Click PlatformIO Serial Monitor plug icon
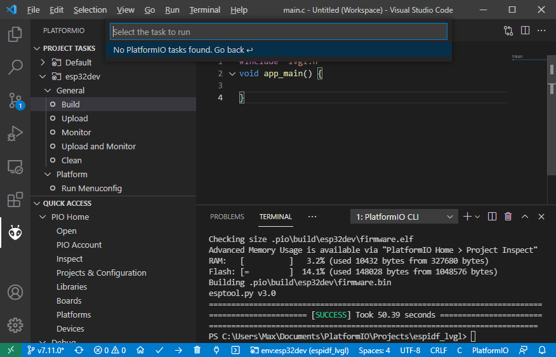This screenshot has height=357, width=556. [x=216, y=350]
